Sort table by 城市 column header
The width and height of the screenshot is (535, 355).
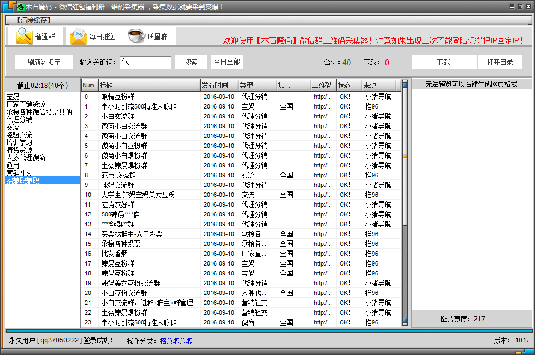(x=293, y=85)
